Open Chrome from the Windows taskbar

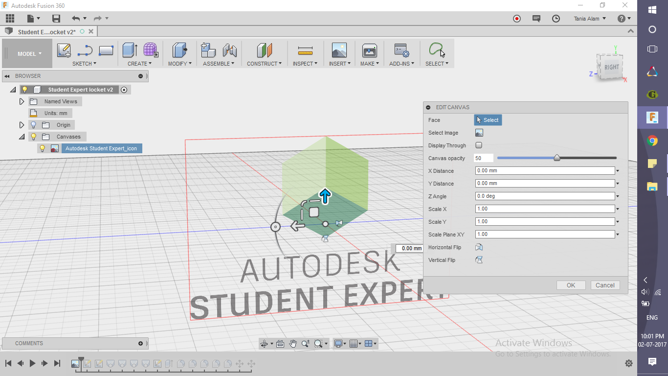(652, 141)
